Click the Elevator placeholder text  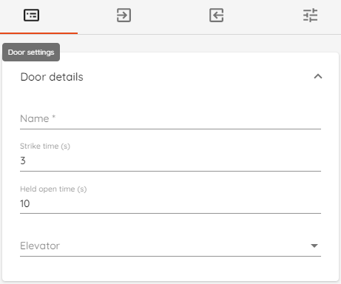point(40,246)
